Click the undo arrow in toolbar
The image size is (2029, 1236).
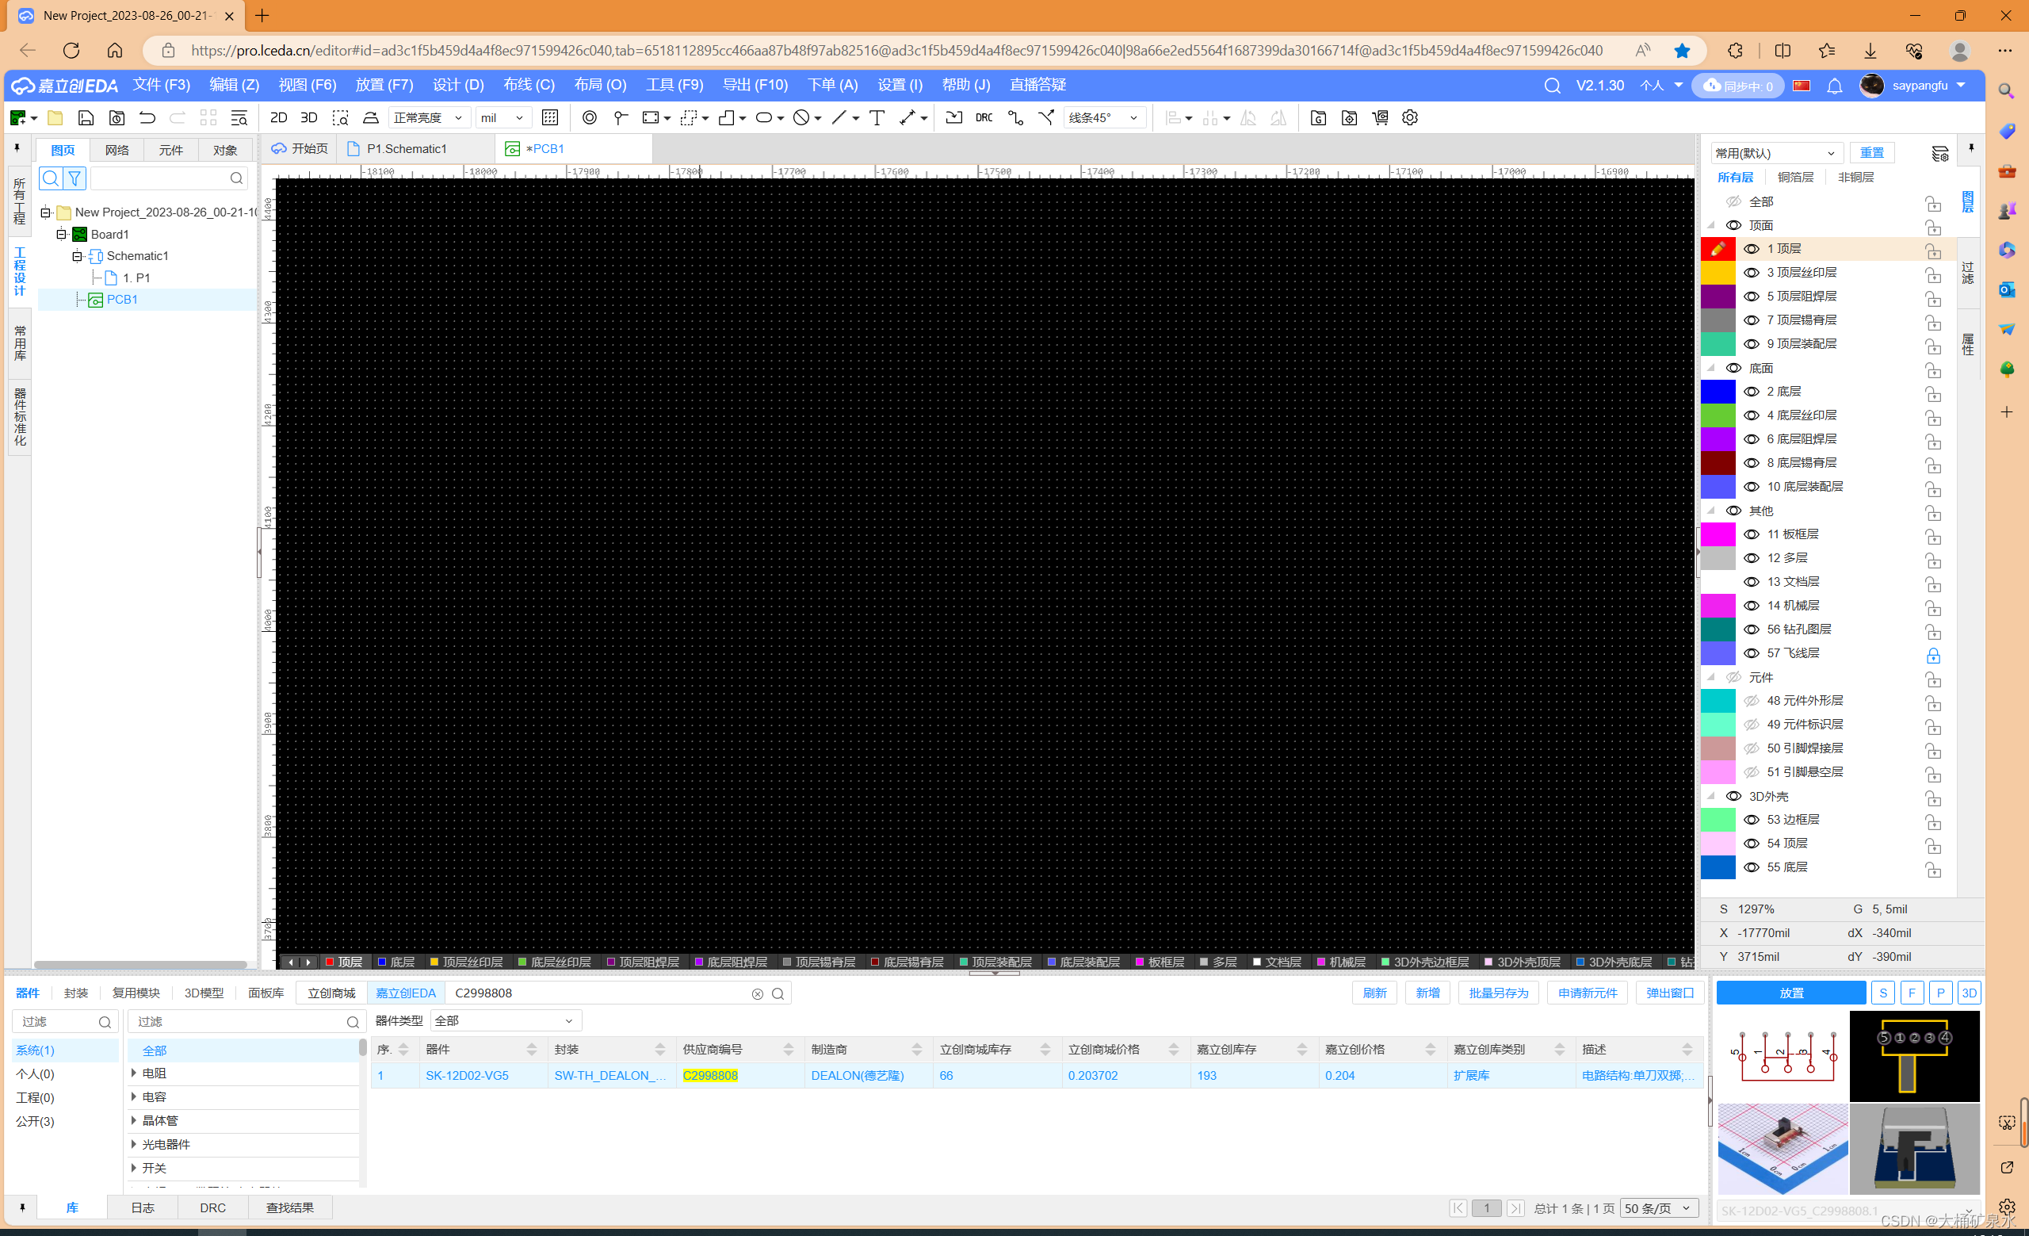[x=147, y=118]
